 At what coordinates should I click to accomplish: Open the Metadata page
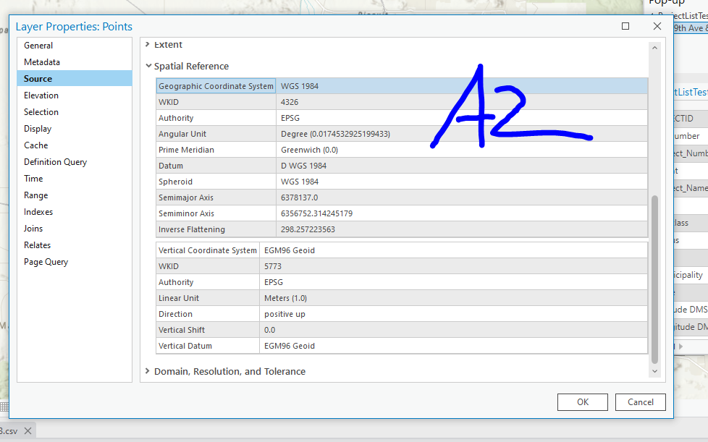coord(75,62)
